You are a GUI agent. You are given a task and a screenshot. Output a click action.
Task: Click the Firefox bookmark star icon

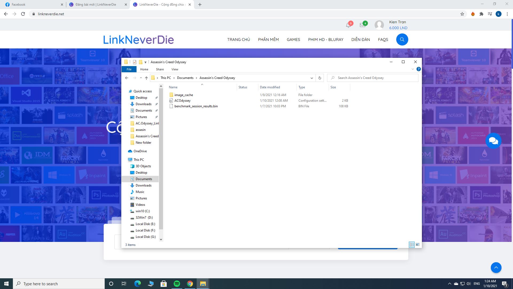[462, 14]
